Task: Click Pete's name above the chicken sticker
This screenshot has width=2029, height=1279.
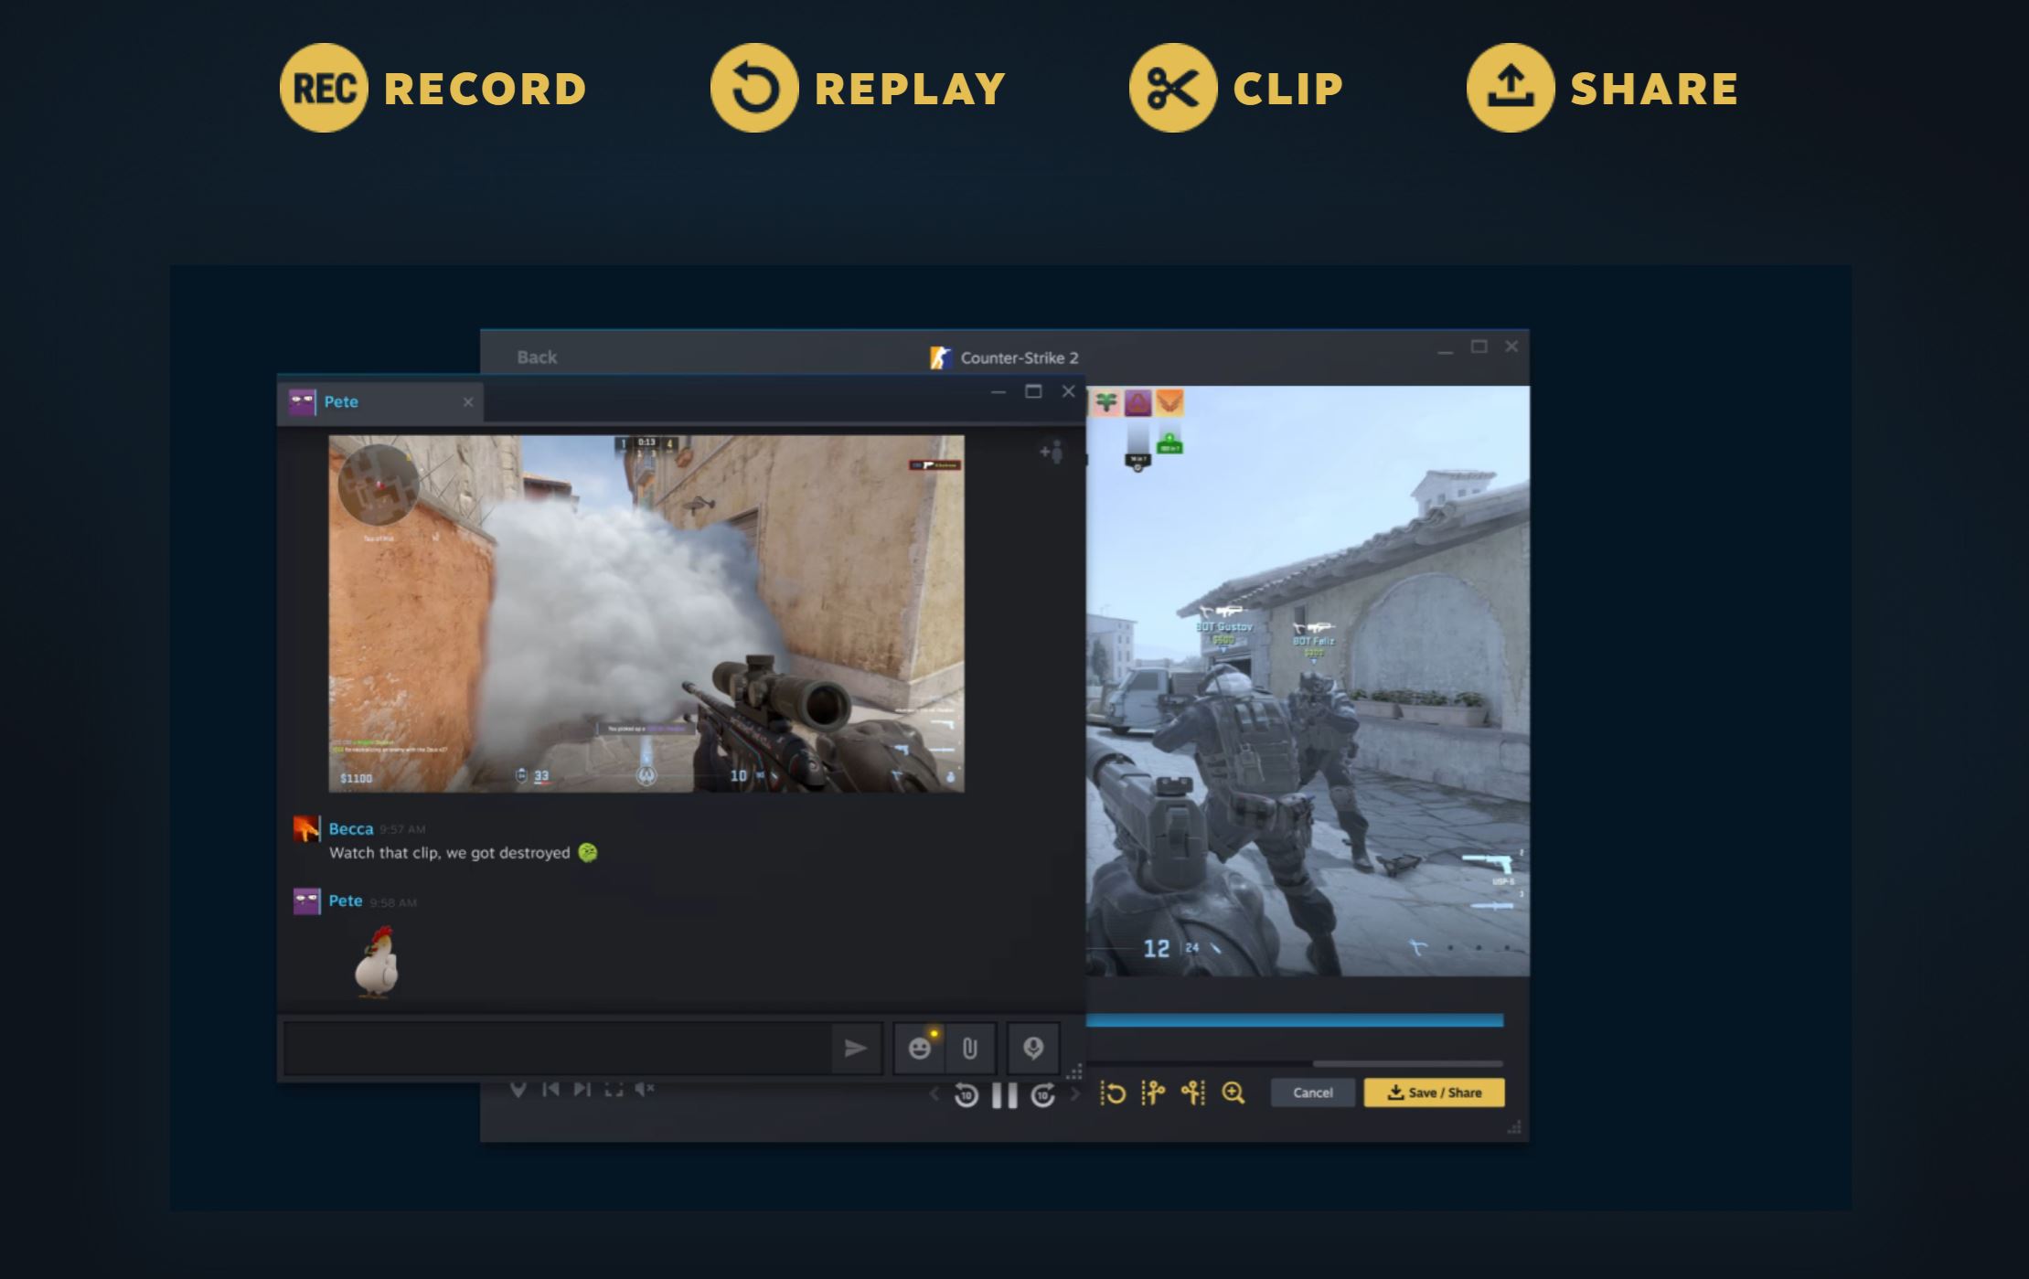Action: 346,901
